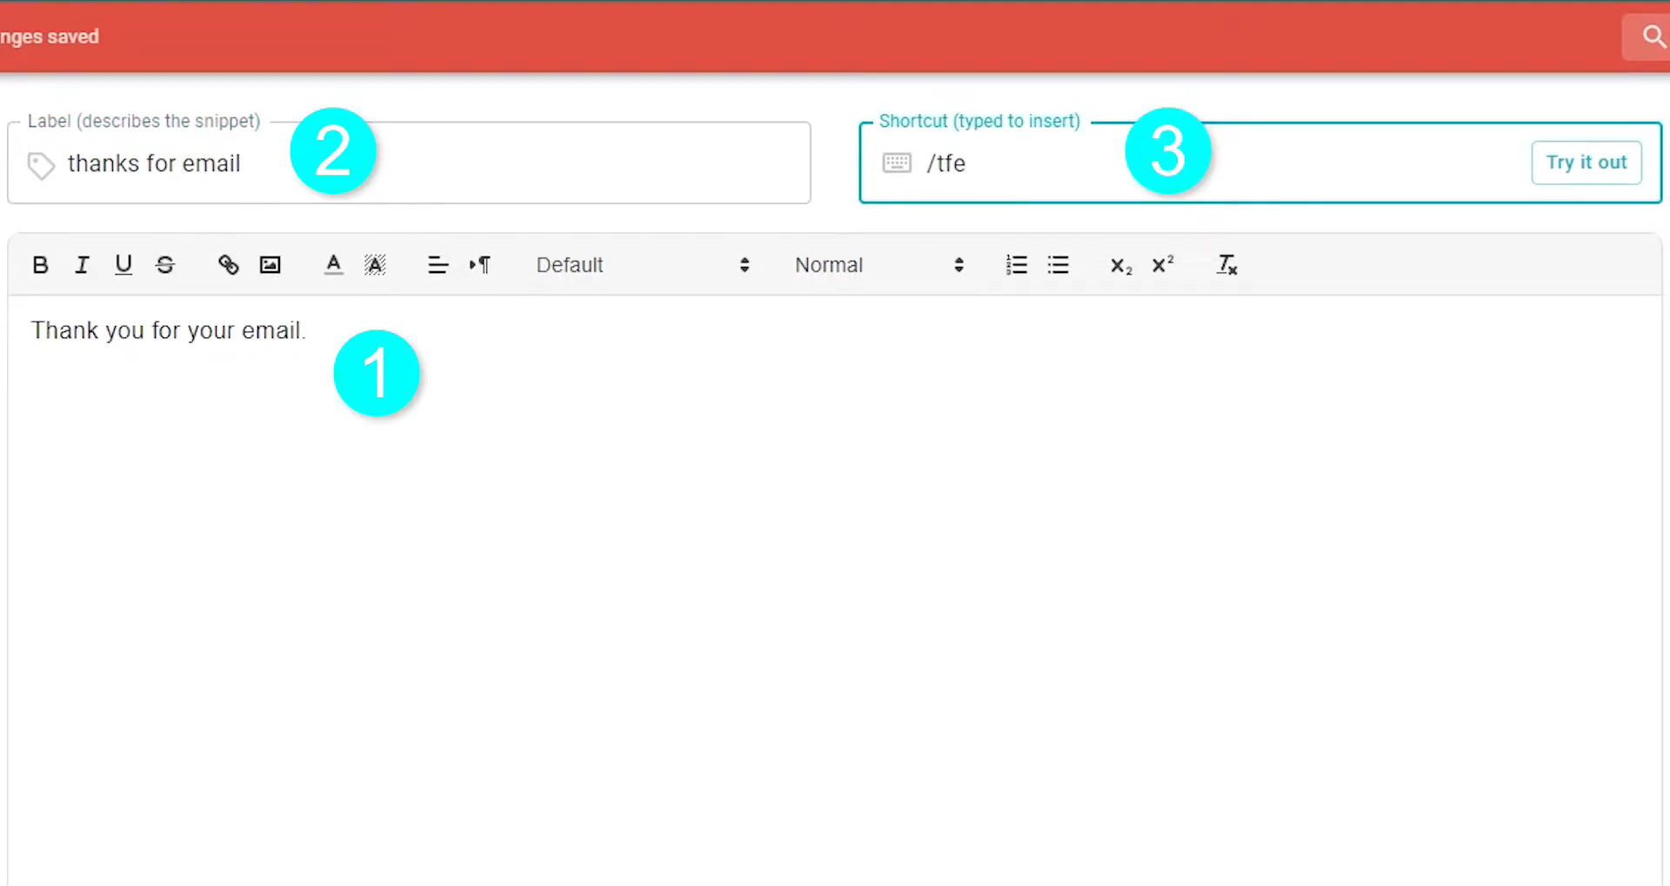Toggle bold formatting
1670x886 pixels.
click(x=40, y=265)
